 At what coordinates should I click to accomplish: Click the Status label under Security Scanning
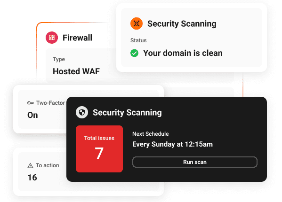[x=138, y=40]
